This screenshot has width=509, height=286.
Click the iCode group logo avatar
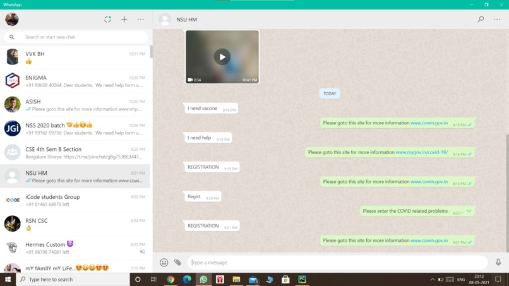[13, 200]
